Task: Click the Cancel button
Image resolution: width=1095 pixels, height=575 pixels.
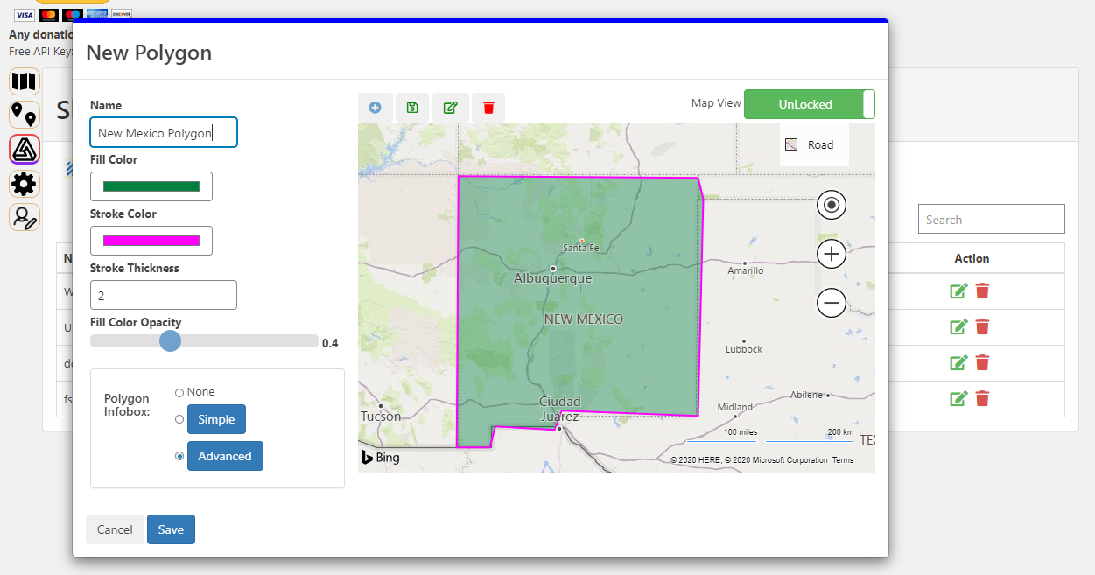Action: pos(115,529)
